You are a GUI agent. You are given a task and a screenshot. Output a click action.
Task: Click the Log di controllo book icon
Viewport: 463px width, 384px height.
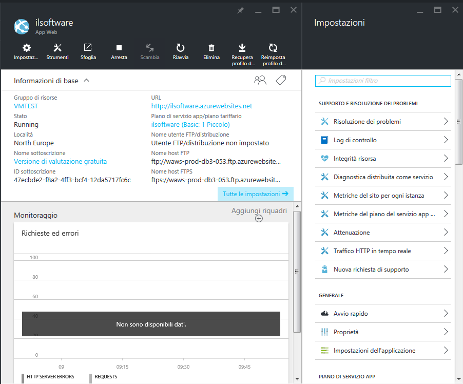click(x=324, y=140)
